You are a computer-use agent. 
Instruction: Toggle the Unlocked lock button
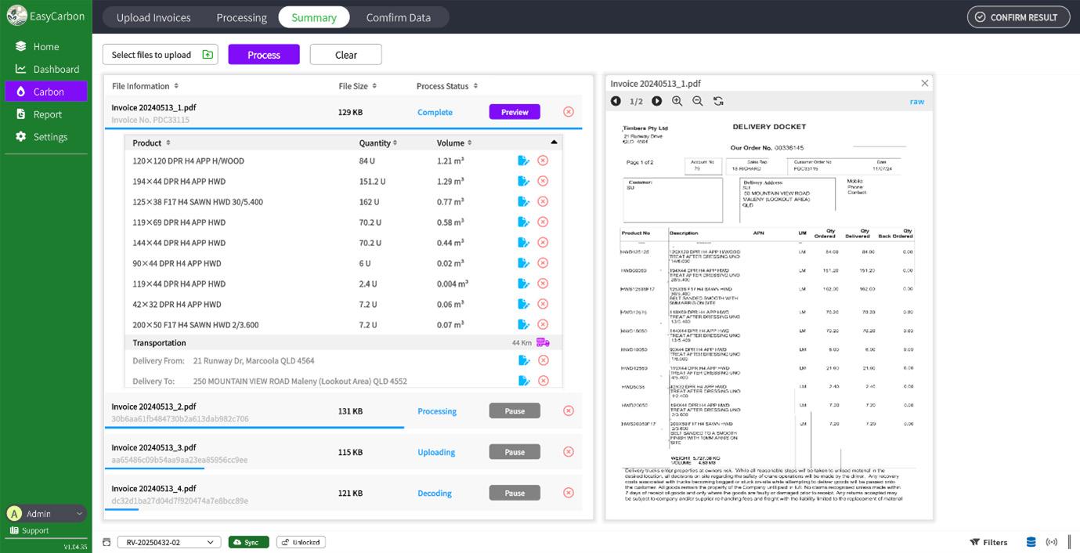(x=301, y=542)
